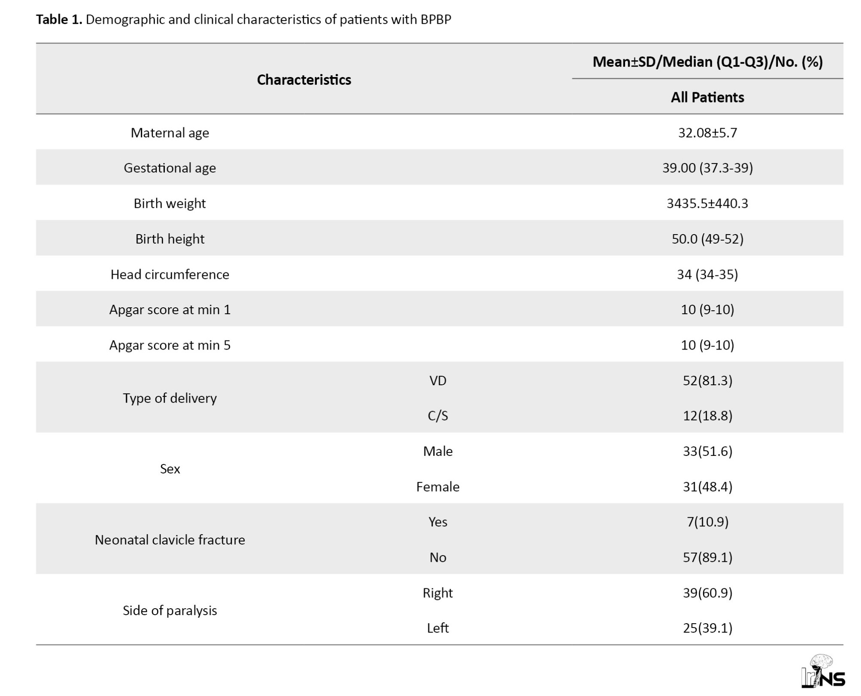The width and height of the screenshot is (861, 696).
Task: Select the Neonatal clavicle fracture label
Action: [170, 540]
